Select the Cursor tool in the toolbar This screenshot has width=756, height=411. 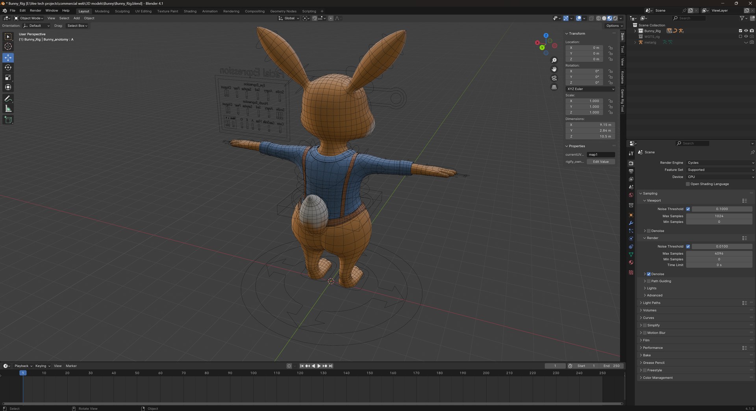pos(8,46)
